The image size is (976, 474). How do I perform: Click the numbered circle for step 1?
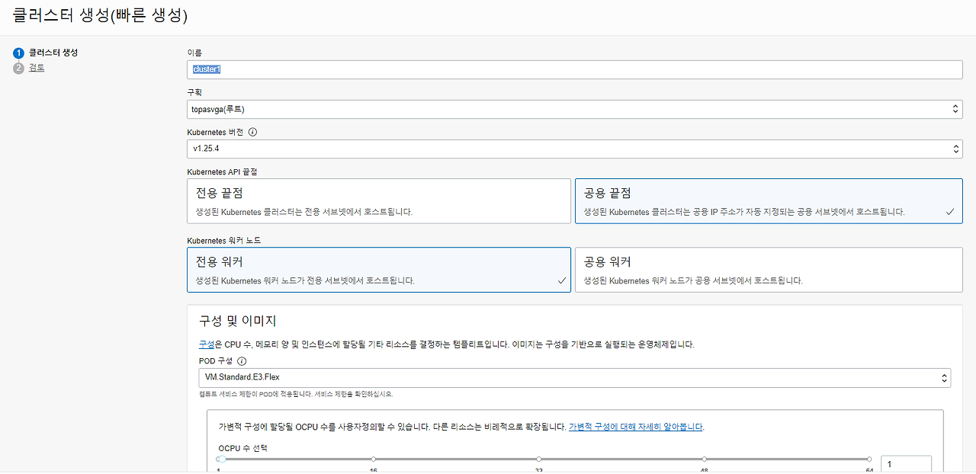pyautogui.click(x=18, y=53)
